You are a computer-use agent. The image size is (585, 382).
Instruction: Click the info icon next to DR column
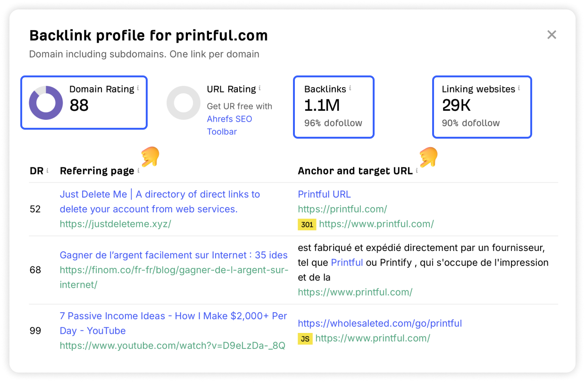(x=47, y=171)
